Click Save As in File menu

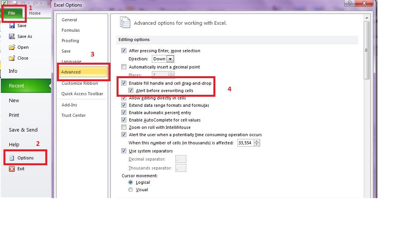click(x=25, y=36)
